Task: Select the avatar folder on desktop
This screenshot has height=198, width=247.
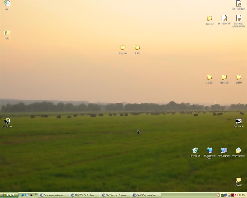Action: click(x=238, y=77)
